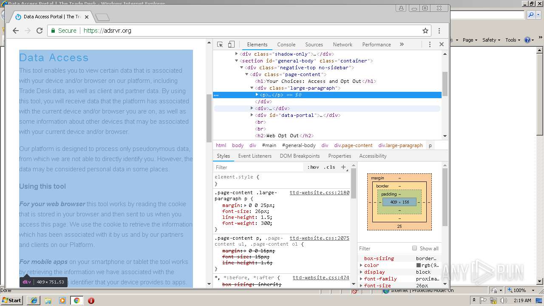
Task: Click the green Secure padlock icon
Action: pyautogui.click(x=53, y=31)
